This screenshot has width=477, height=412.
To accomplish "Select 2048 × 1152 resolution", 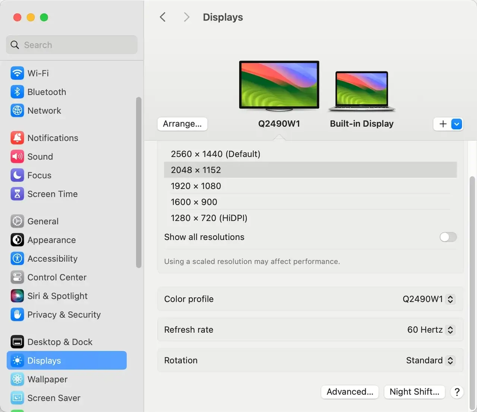I will [310, 170].
